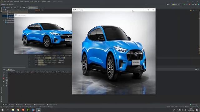200x112 pixels.
Task: Expand the venv folder in project tree
Action: point(6,12)
